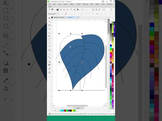Select the Page 1 tab
This screenshot has height=121, width=162.
tap(78, 108)
